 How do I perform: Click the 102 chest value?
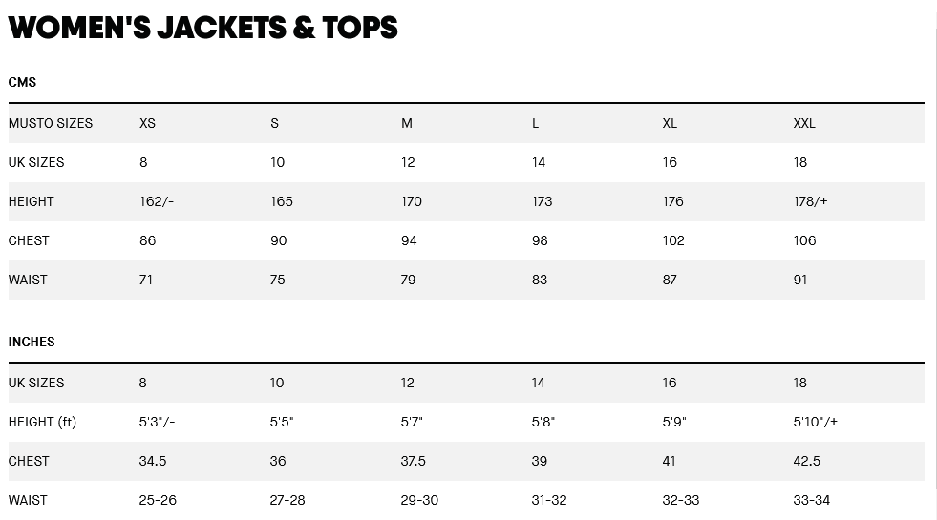coord(673,240)
